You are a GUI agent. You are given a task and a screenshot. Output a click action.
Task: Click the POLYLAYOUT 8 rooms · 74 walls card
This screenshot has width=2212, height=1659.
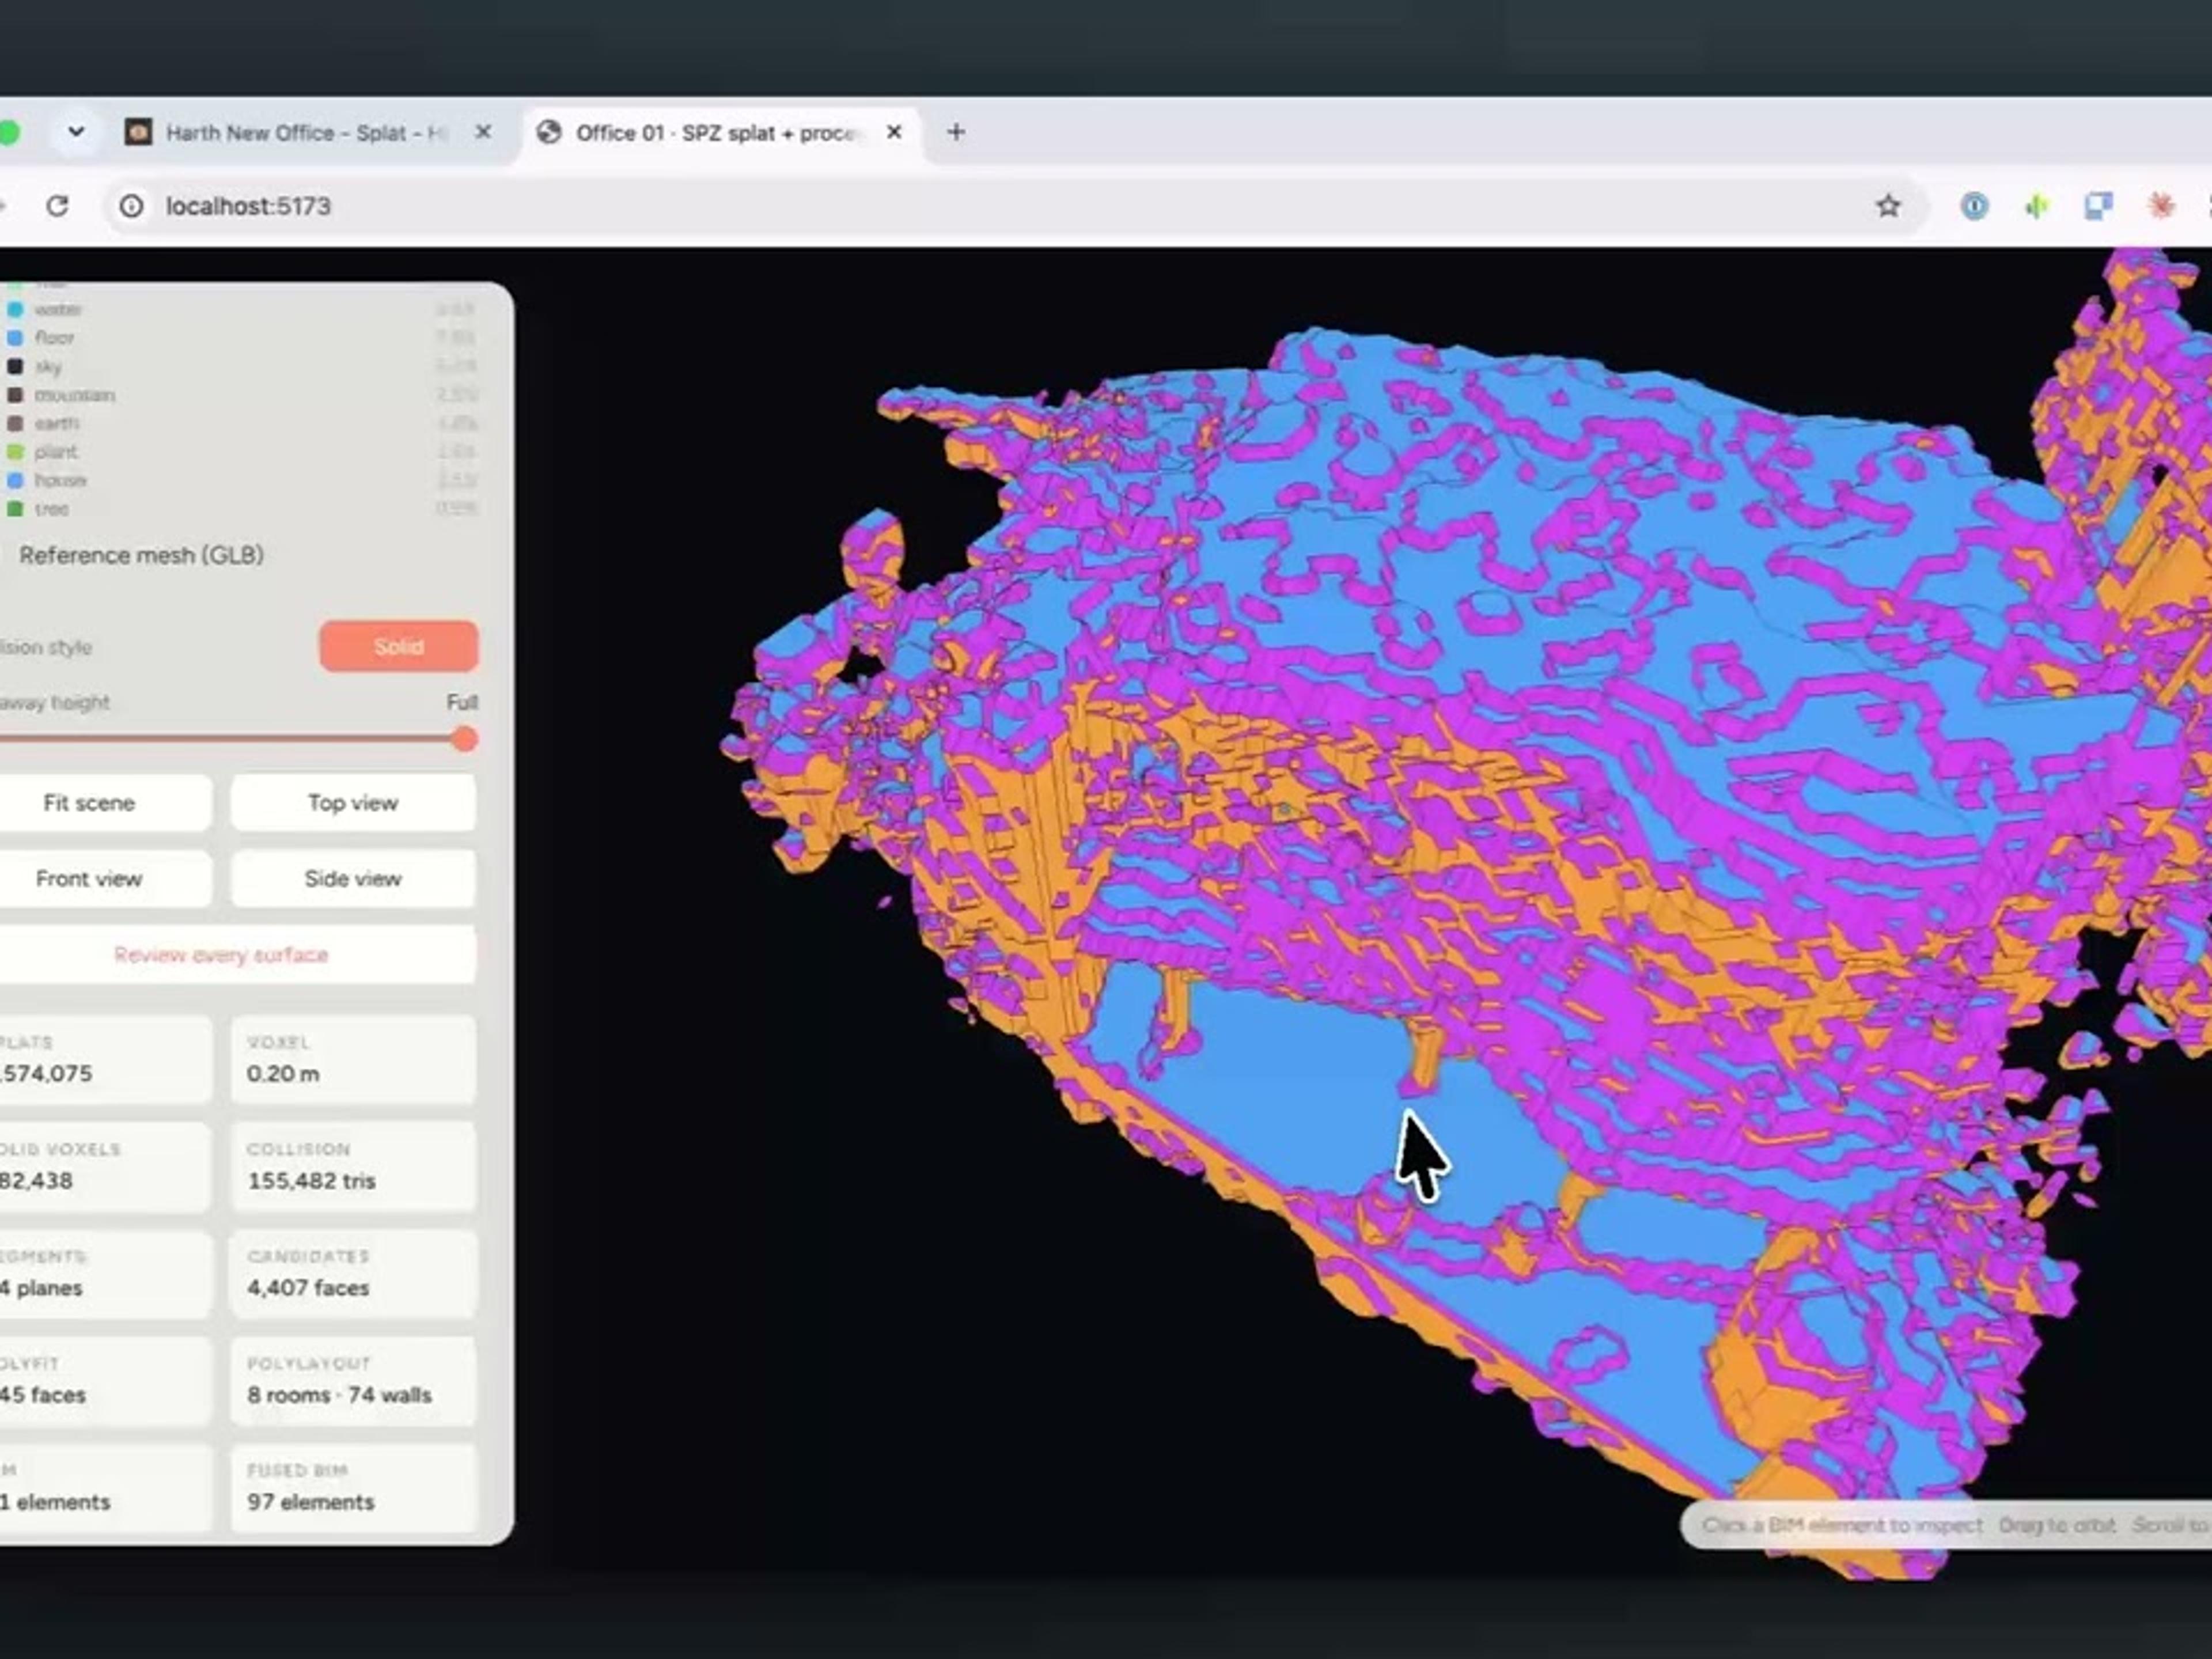(353, 1380)
